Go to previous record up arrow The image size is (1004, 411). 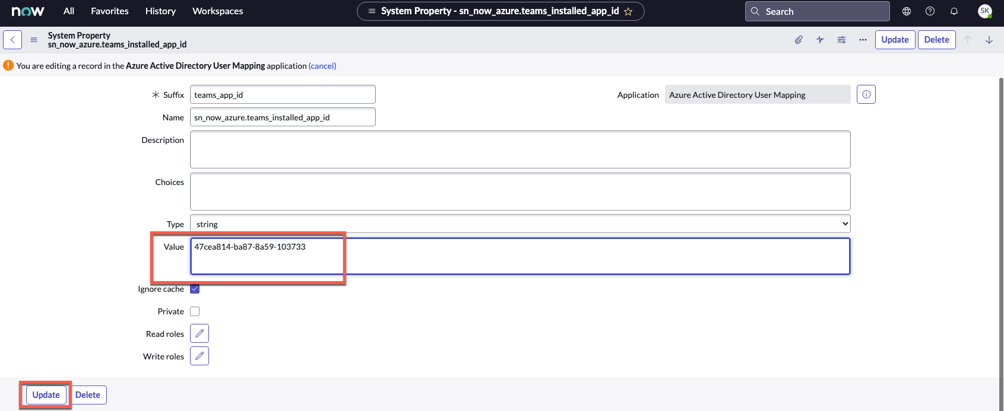tap(968, 40)
